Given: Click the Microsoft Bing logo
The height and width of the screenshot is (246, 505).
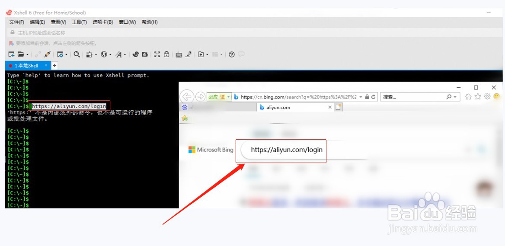Looking at the screenshot, I should pyautogui.click(x=211, y=150).
